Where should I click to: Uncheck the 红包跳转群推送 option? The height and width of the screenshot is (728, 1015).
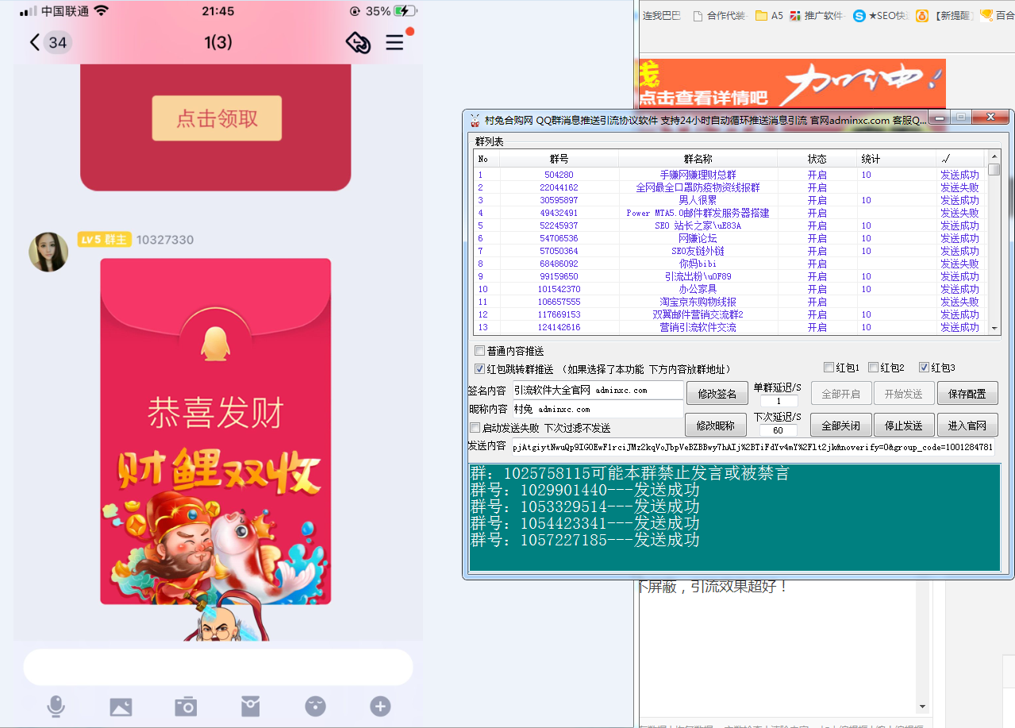480,368
